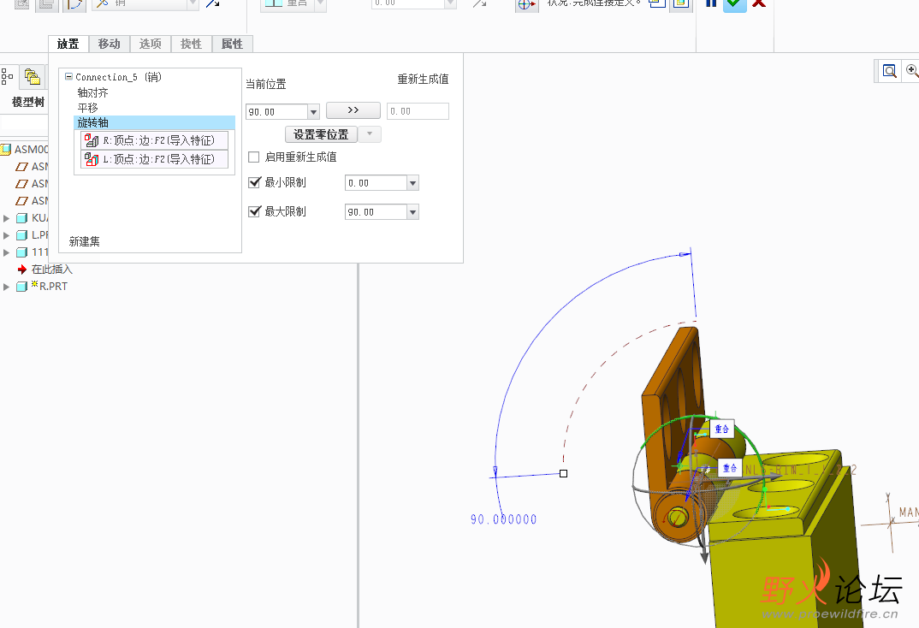Expand the R.PRT node
The width and height of the screenshot is (919, 628).
pos(7,287)
